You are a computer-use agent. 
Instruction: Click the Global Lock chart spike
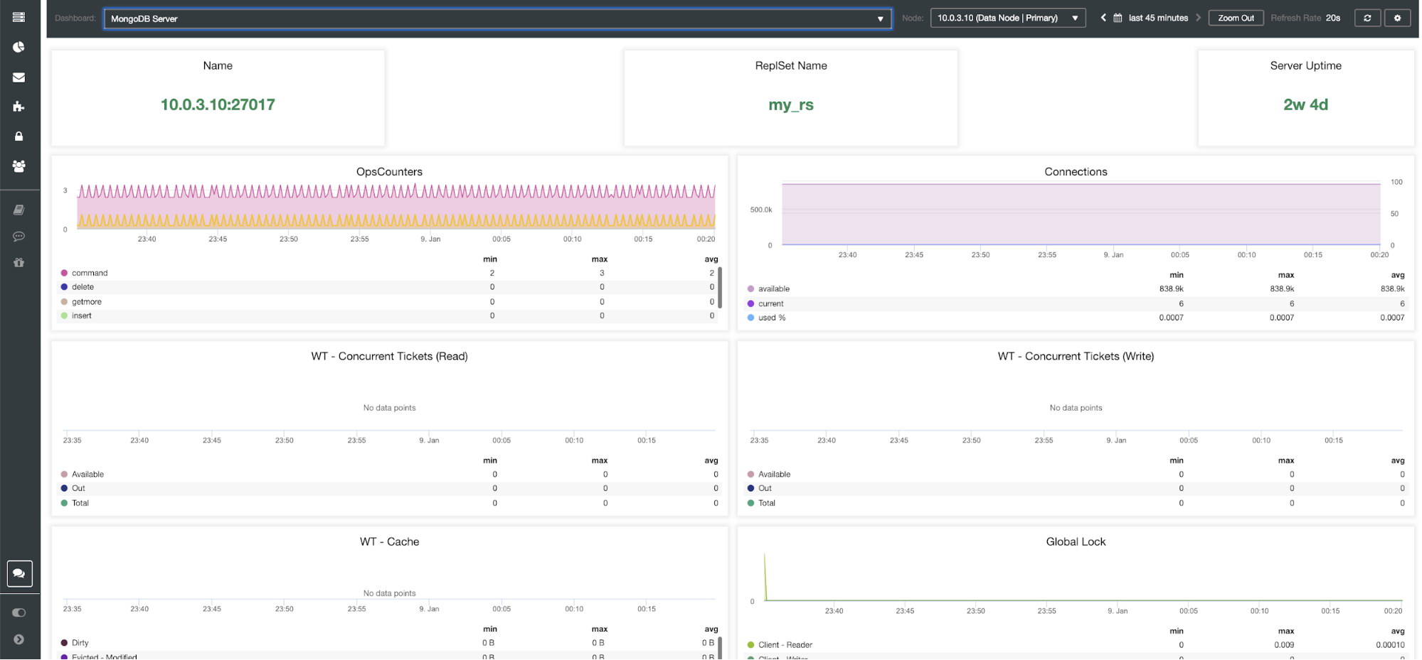765,576
